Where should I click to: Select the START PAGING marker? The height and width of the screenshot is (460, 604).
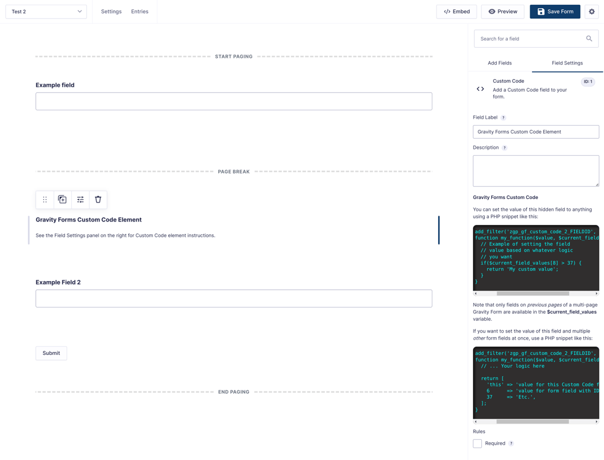[x=234, y=56]
